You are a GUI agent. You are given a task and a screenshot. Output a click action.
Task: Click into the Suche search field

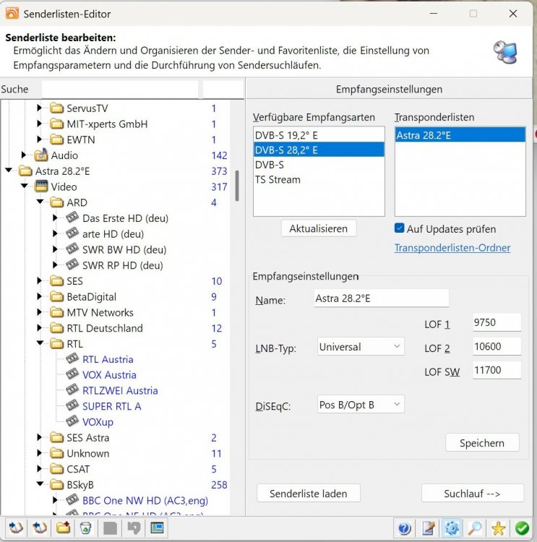120,89
